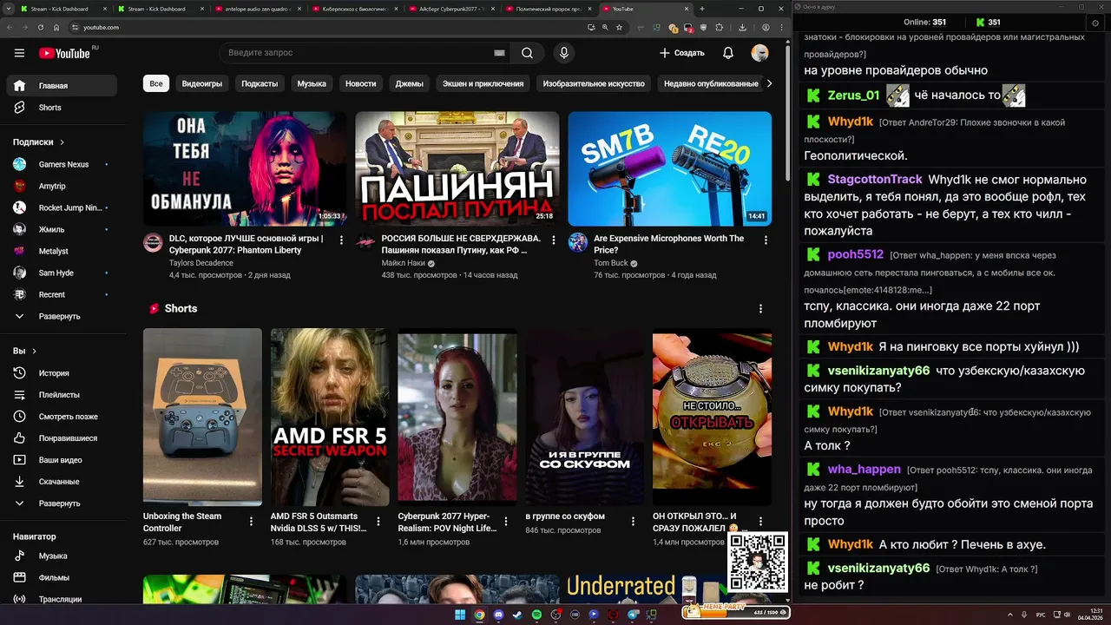Open Жмиль subscription channel
This screenshot has height=625, width=1111.
62,229
